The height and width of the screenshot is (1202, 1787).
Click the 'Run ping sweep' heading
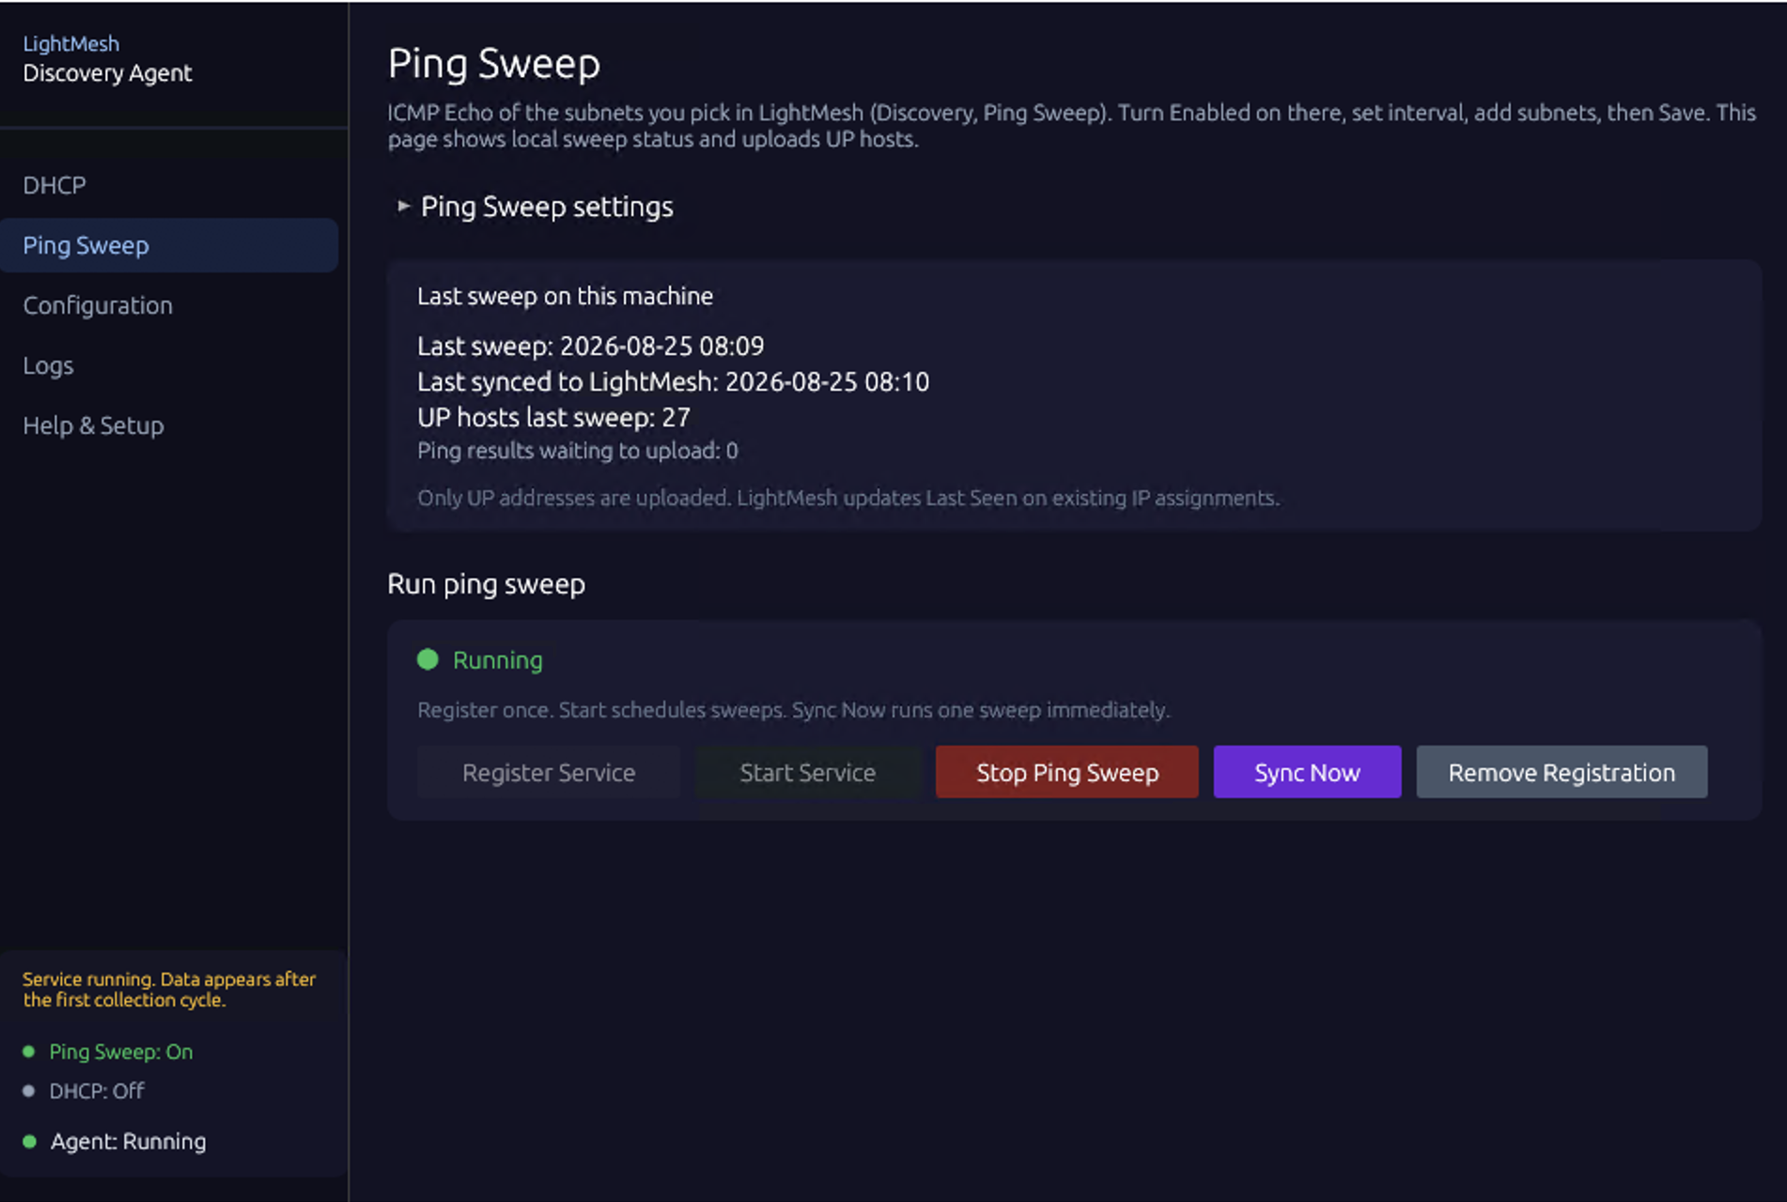[486, 584]
